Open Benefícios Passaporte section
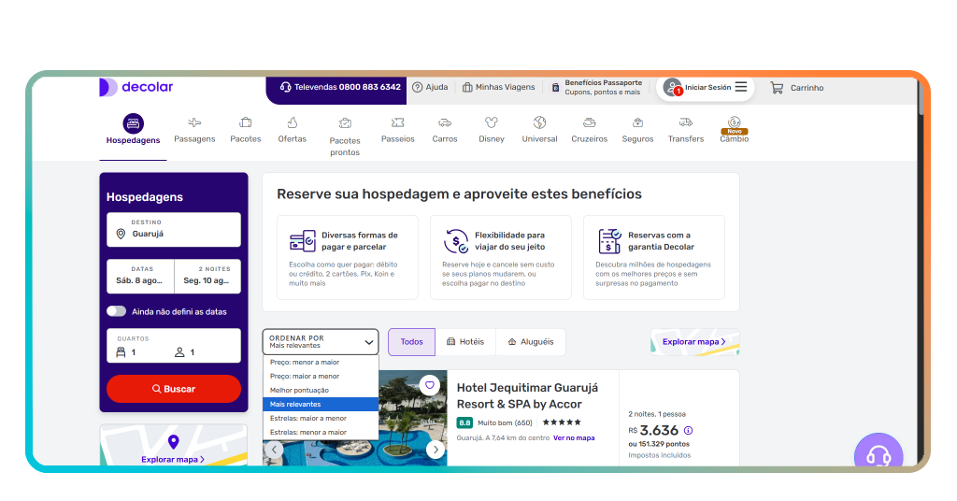Viewport: 957px width, 501px height. point(597,87)
